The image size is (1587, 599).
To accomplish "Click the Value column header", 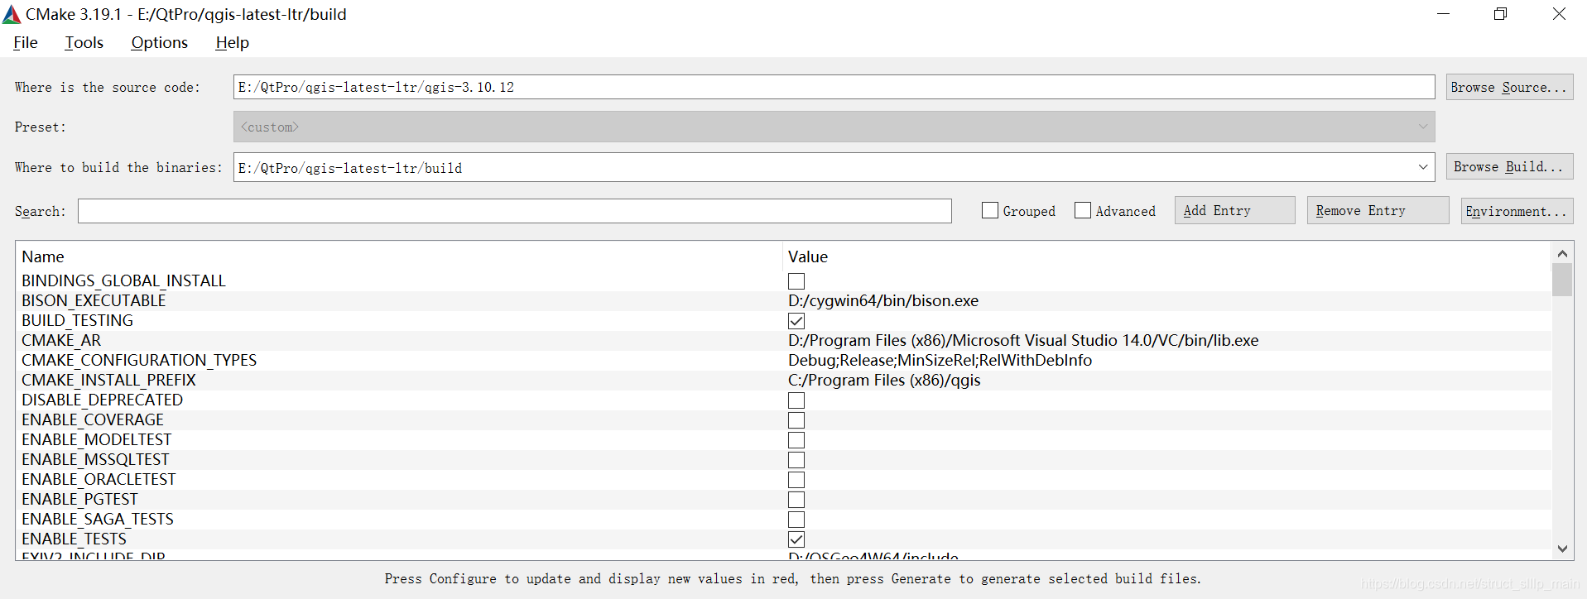I will (1166, 256).
